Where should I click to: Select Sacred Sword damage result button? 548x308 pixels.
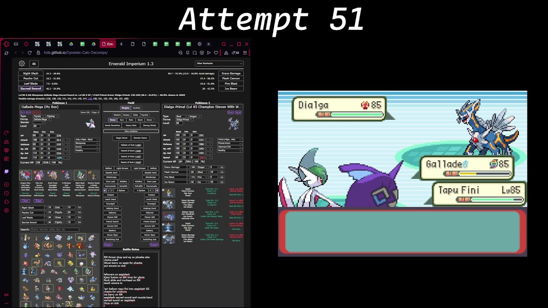31,89
